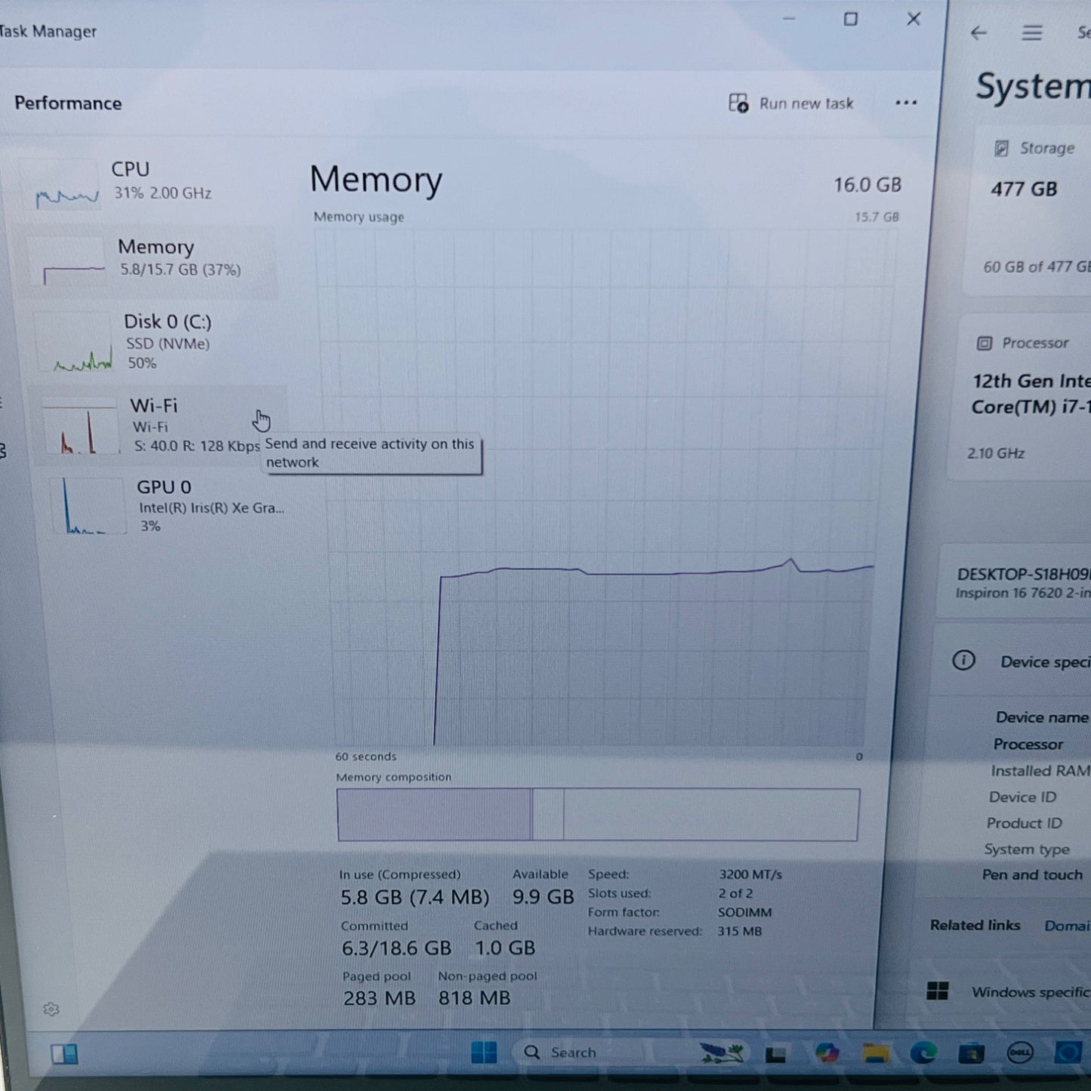Open Wi-Fi performance entry label
The height and width of the screenshot is (1091, 1091).
tap(154, 405)
